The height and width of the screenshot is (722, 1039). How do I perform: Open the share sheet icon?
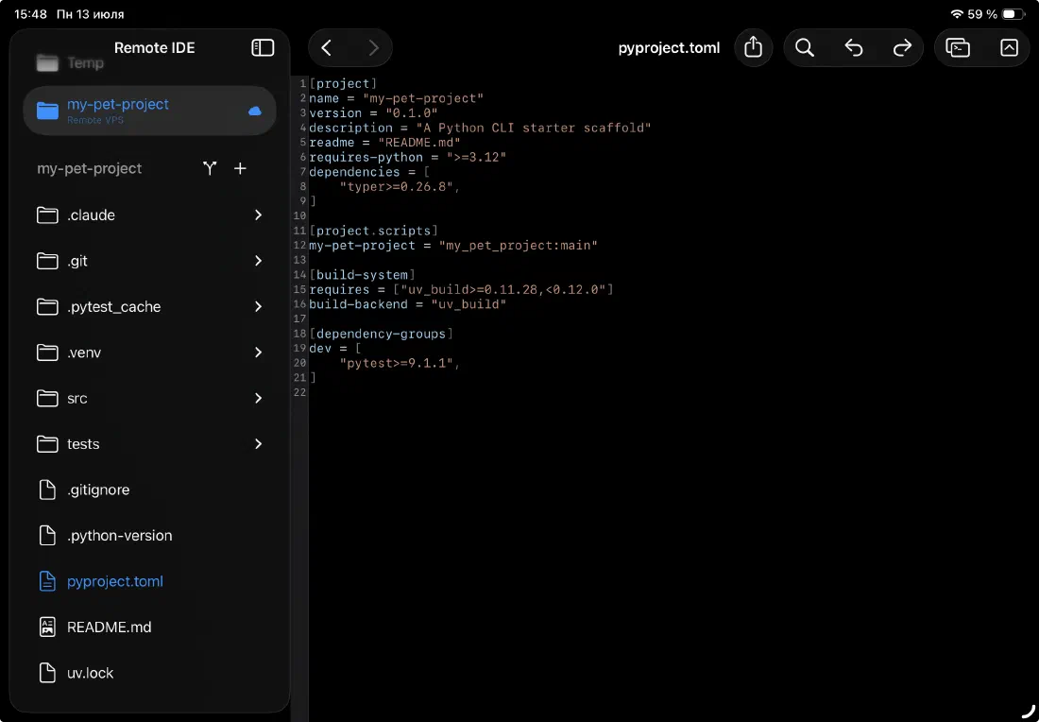(754, 47)
